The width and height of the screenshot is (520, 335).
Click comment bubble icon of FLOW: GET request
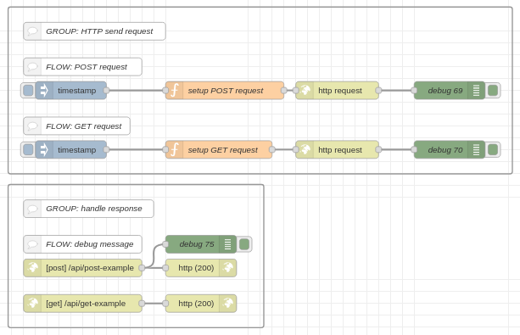(x=32, y=126)
